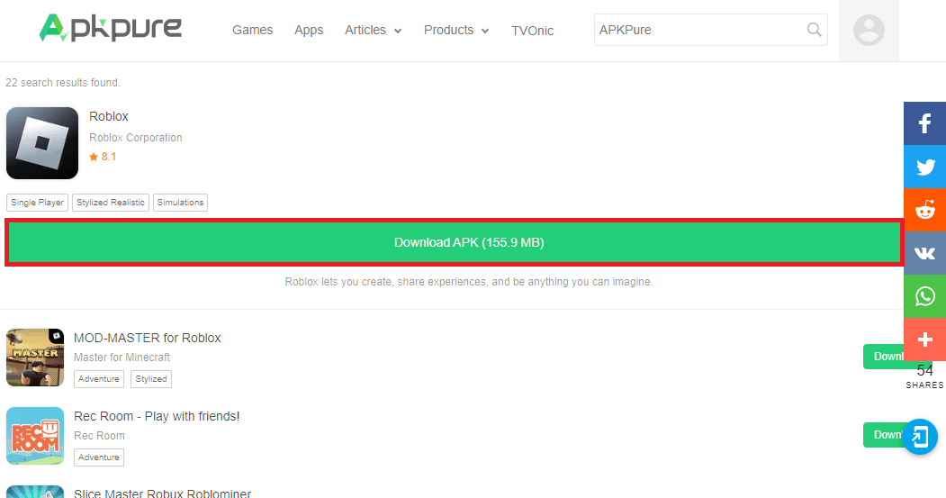
Task: Click the APKPure logo
Action: [111, 28]
